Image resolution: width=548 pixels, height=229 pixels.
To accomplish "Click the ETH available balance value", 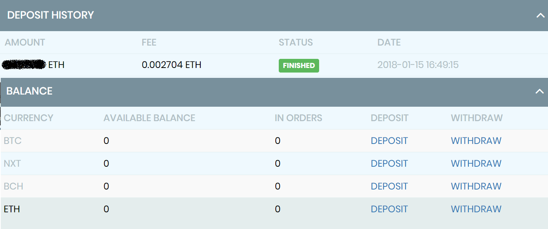I will pyautogui.click(x=106, y=209).
